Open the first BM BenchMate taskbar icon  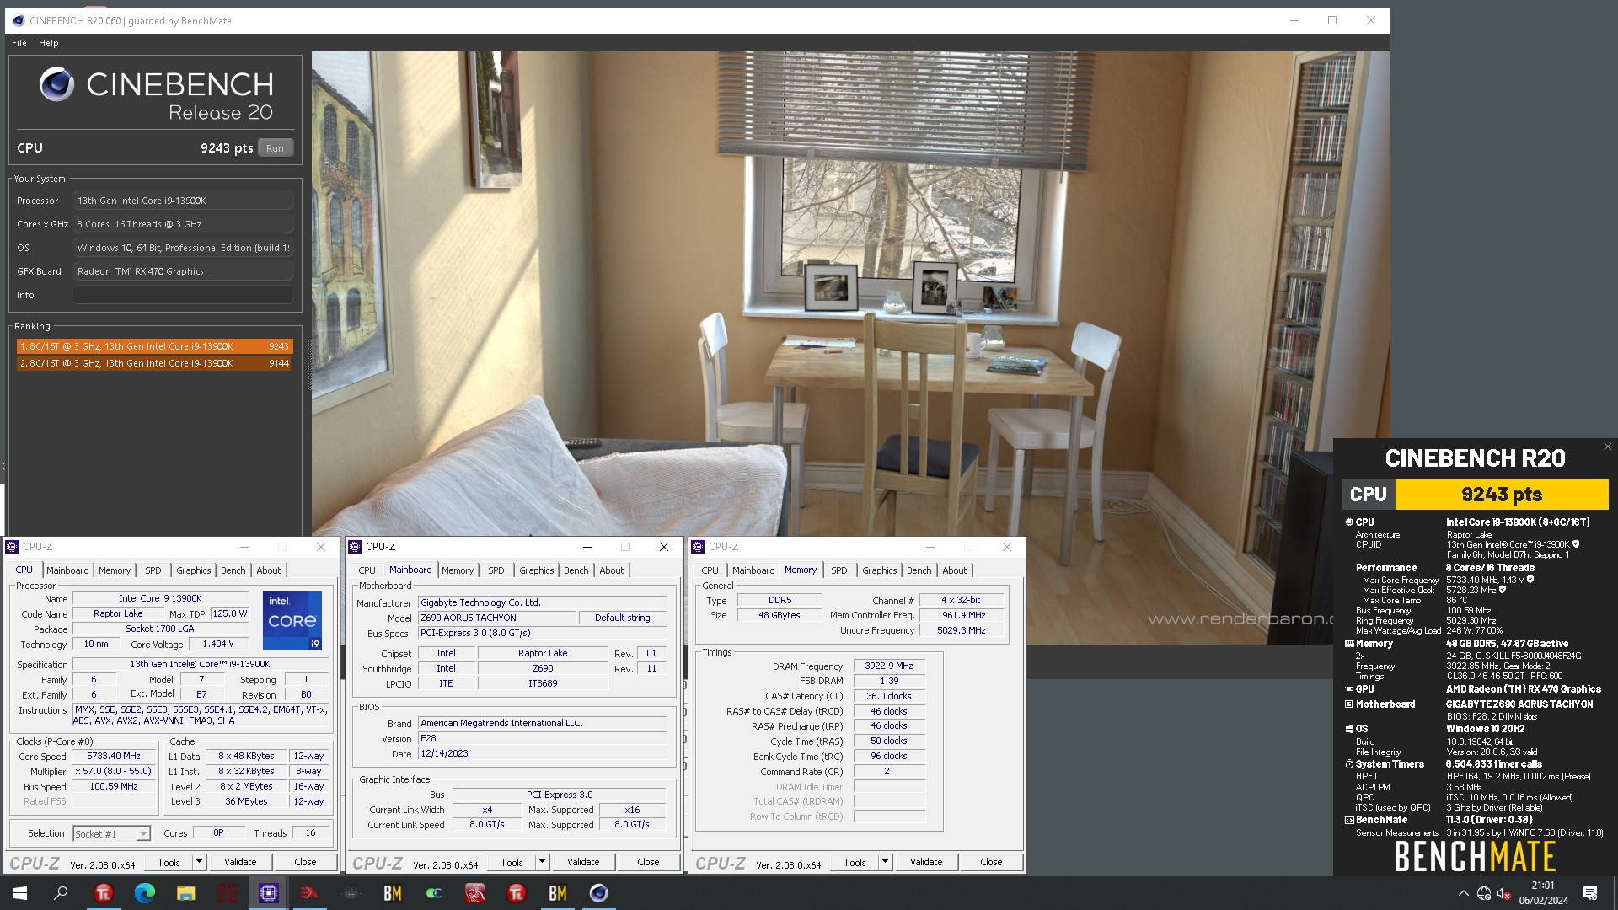pyautogui.click(x=393, y=893)
